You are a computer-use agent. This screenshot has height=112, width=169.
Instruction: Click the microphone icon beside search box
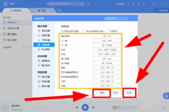click(x=88, y=4)
